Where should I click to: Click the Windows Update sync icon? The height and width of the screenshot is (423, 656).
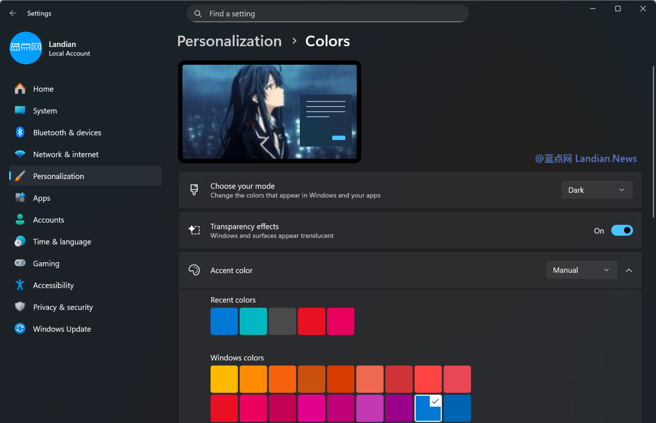(x=20, y=328)
